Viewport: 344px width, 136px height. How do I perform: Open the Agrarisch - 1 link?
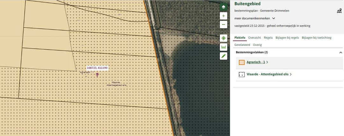click(256, 62)
